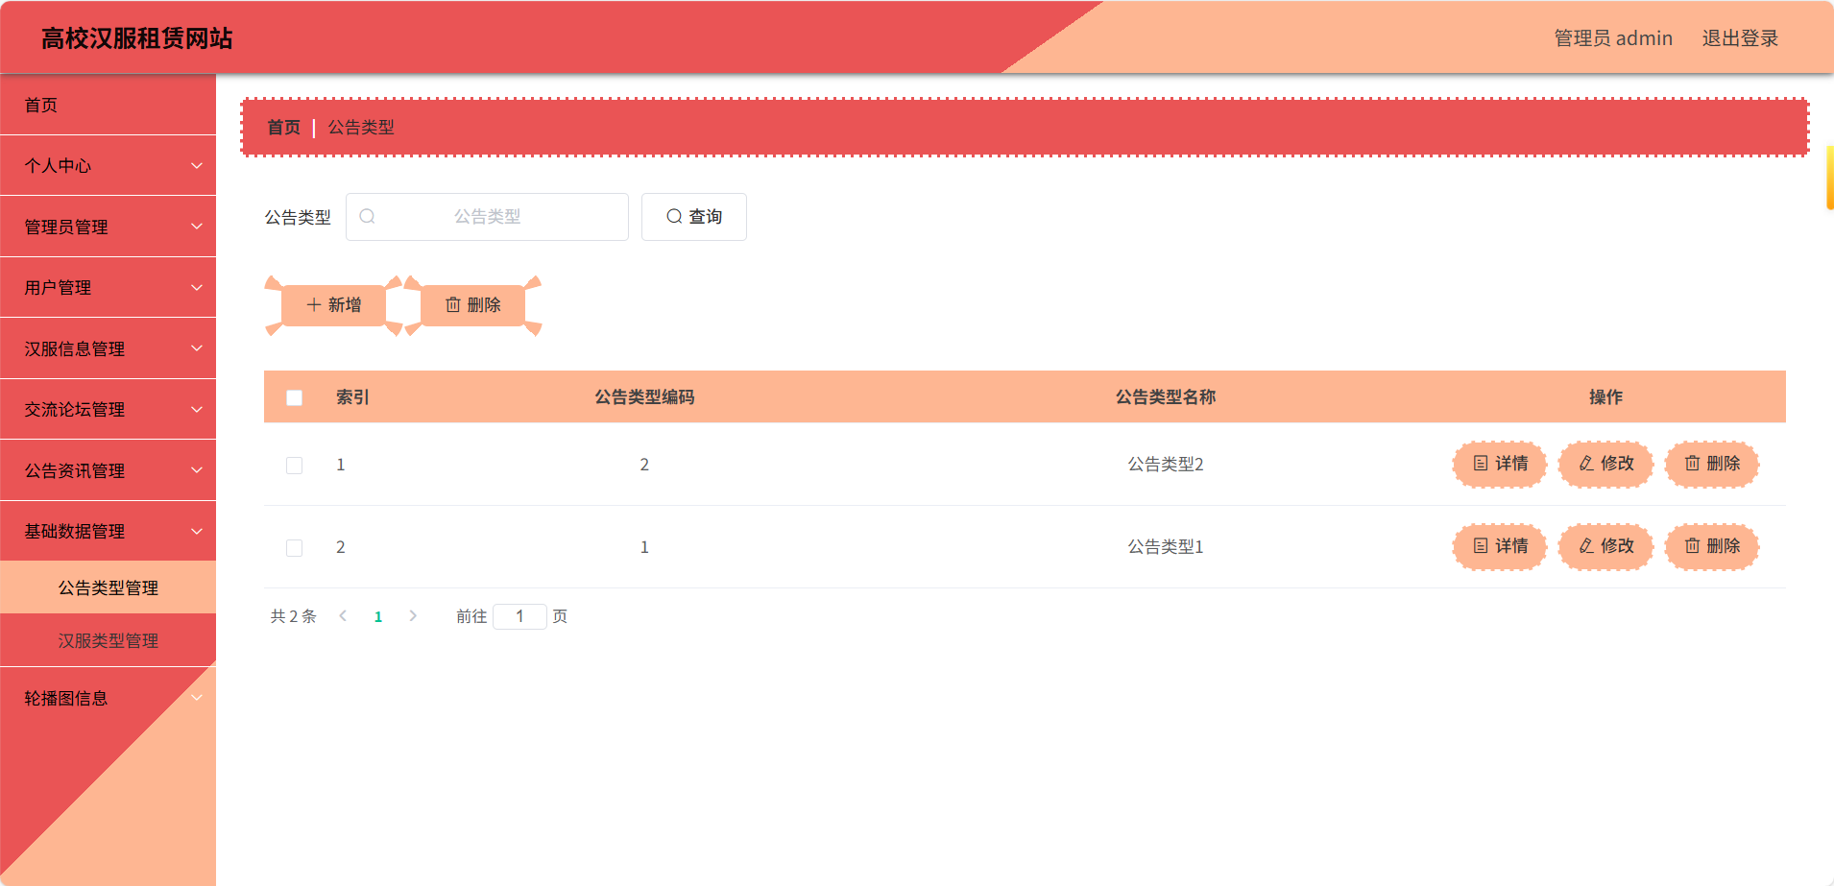
Task: Expand 管理员管理 menu chevron
Action: tap(197, 227)
